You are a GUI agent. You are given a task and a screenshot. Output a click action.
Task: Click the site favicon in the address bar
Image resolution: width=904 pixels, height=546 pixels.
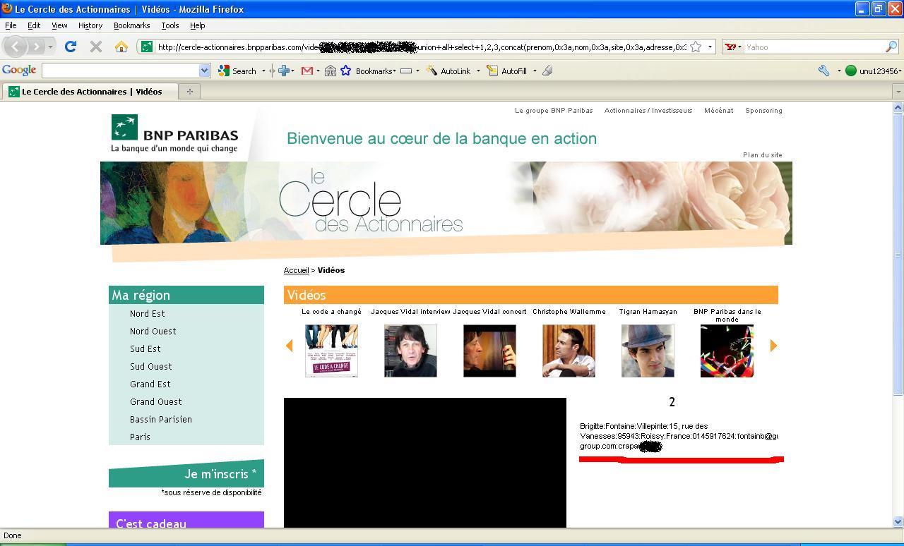(x=147, y=47)
